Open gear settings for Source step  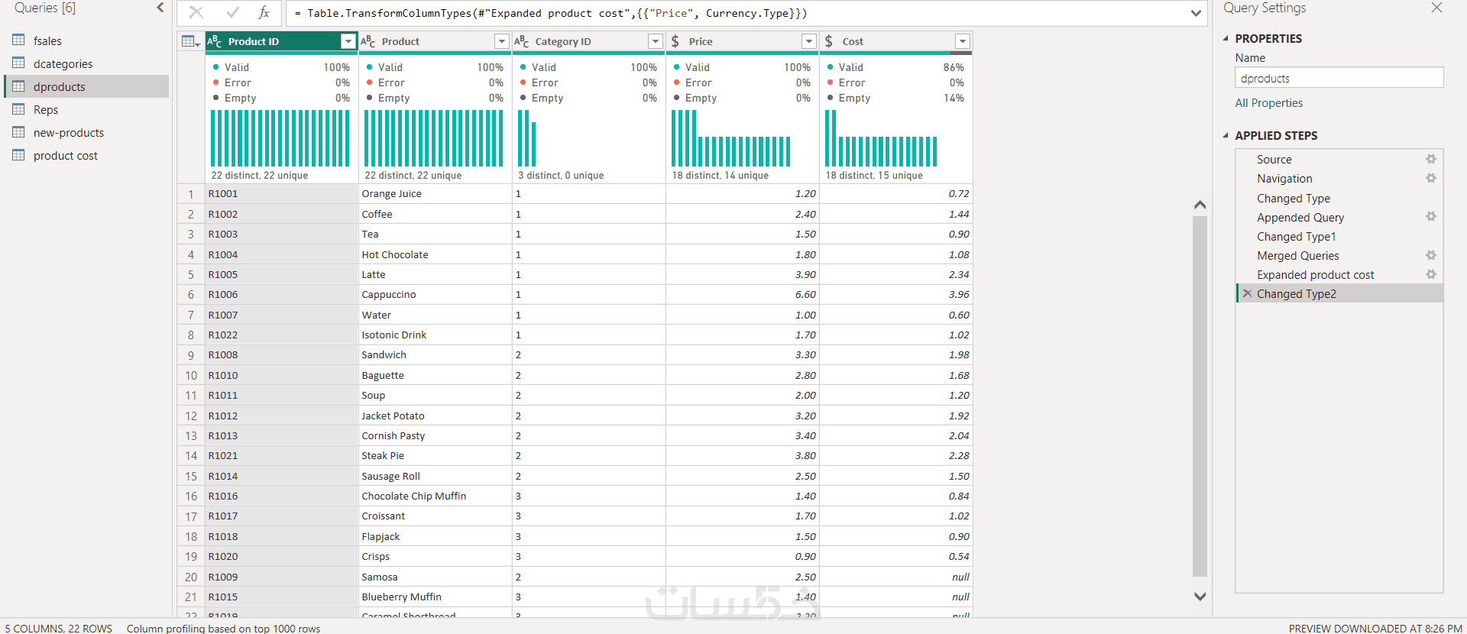[1430, 159]
